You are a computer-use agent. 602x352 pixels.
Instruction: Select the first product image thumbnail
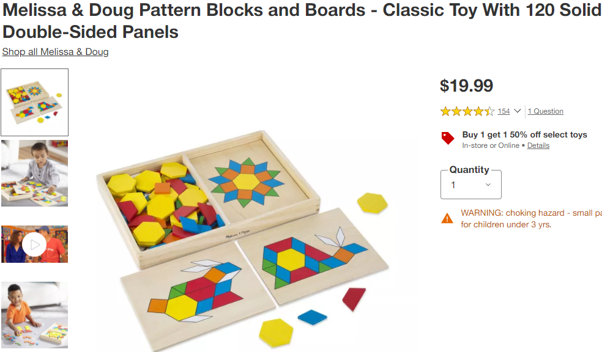[34, 103]
